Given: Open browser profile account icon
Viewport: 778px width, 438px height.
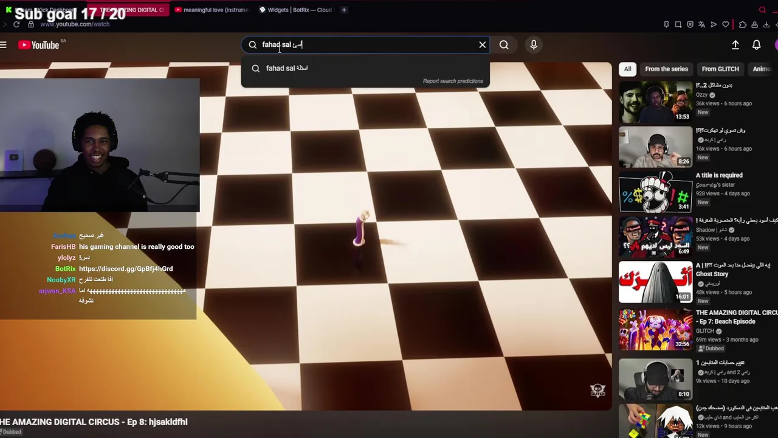Looking at the screenshot, I should 754,24.
